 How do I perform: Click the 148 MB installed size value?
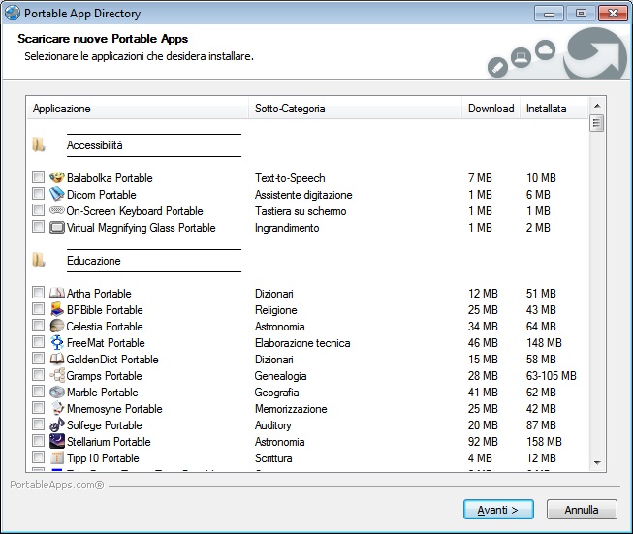544,343
